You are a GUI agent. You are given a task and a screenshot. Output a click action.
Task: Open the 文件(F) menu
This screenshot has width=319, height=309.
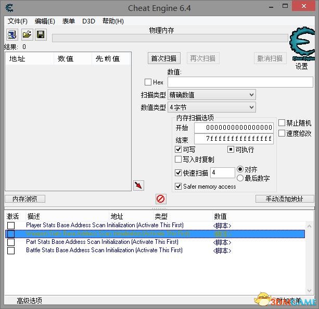pos(18,21)
